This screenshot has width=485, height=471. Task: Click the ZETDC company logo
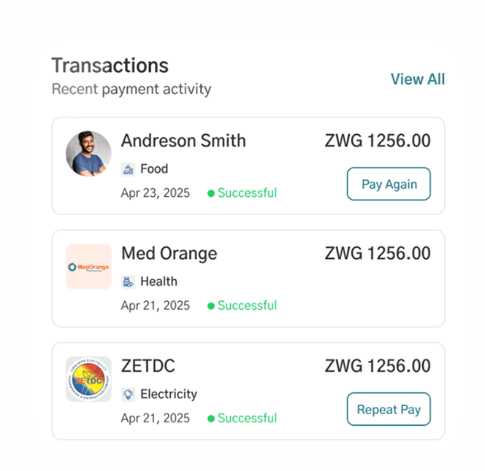click(x=88, y=379)
